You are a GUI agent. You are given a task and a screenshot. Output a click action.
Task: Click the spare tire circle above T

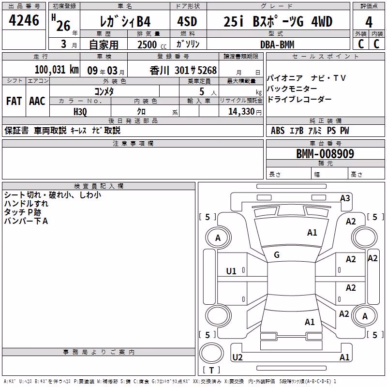(211, 353)
